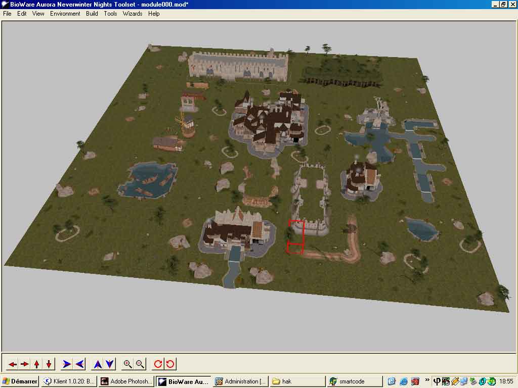Click the large castle wall building

click(x=238, y=65)
